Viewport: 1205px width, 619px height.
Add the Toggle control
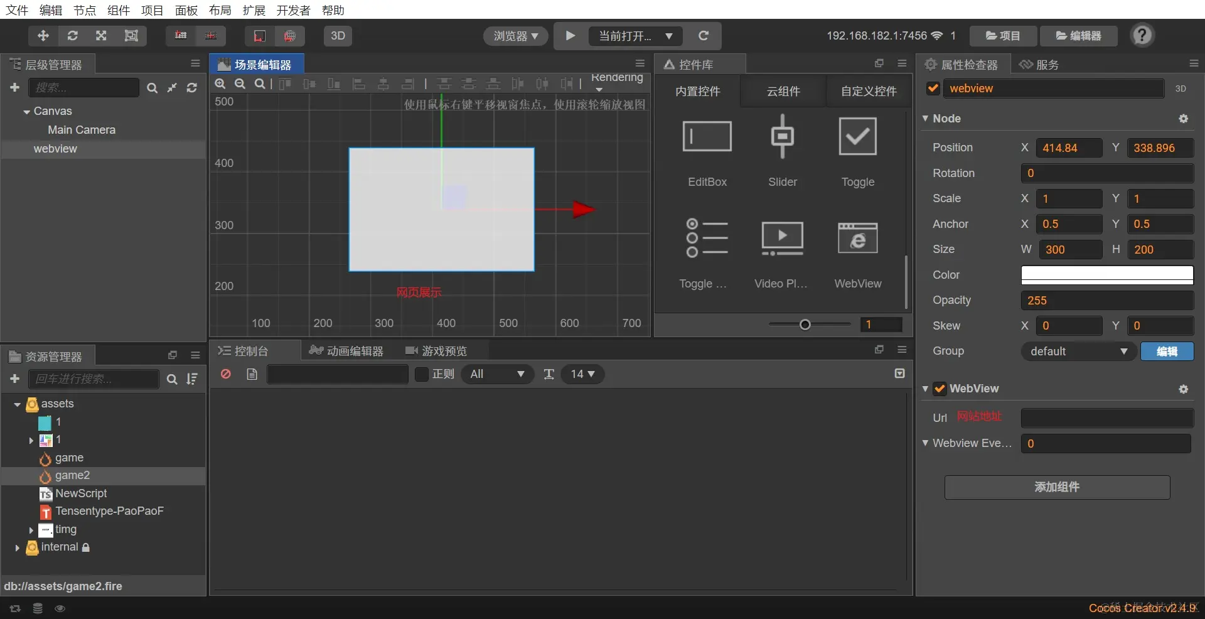pyautogui.click(x=857, y=151)
